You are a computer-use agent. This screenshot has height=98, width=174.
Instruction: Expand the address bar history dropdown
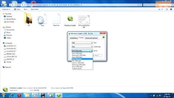point(138,5)
